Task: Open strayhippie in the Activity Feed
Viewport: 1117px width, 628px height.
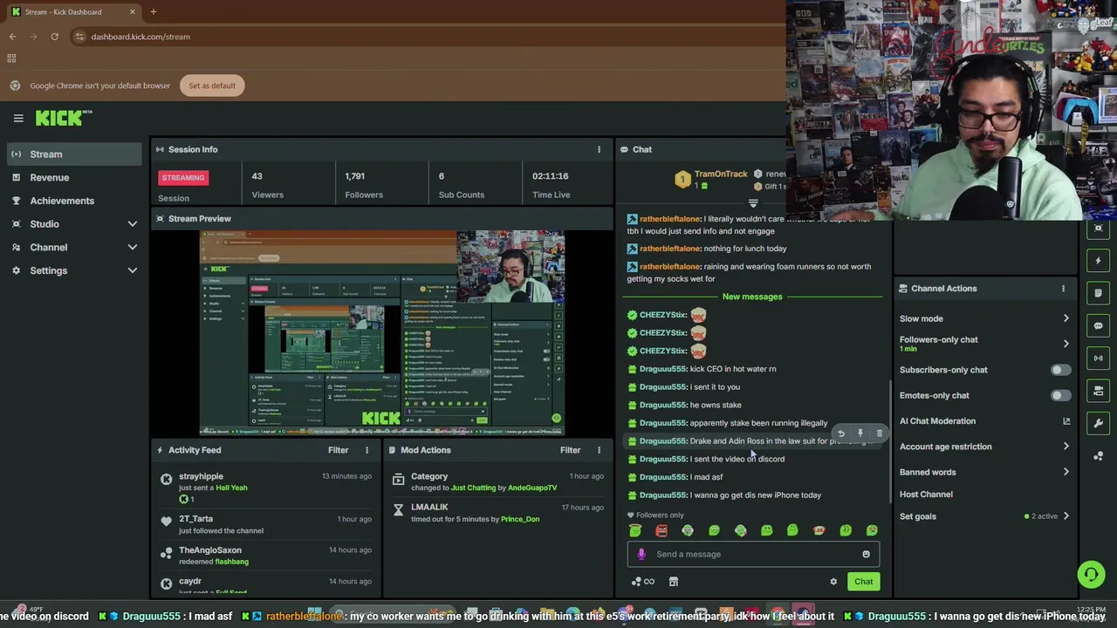Action: point(201,476)
